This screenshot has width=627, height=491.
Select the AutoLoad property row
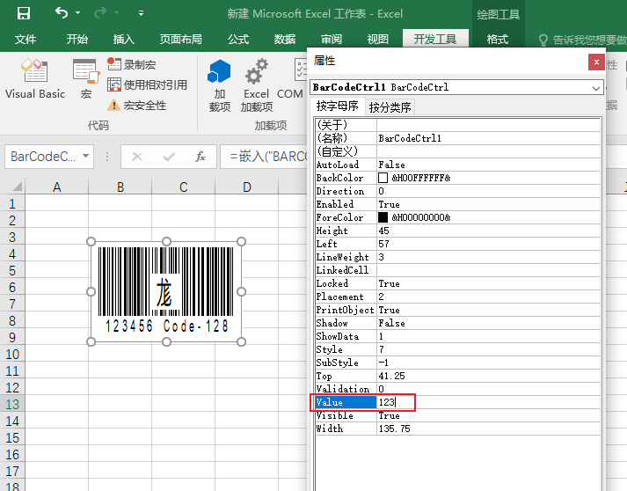click(x=458, y=165)
